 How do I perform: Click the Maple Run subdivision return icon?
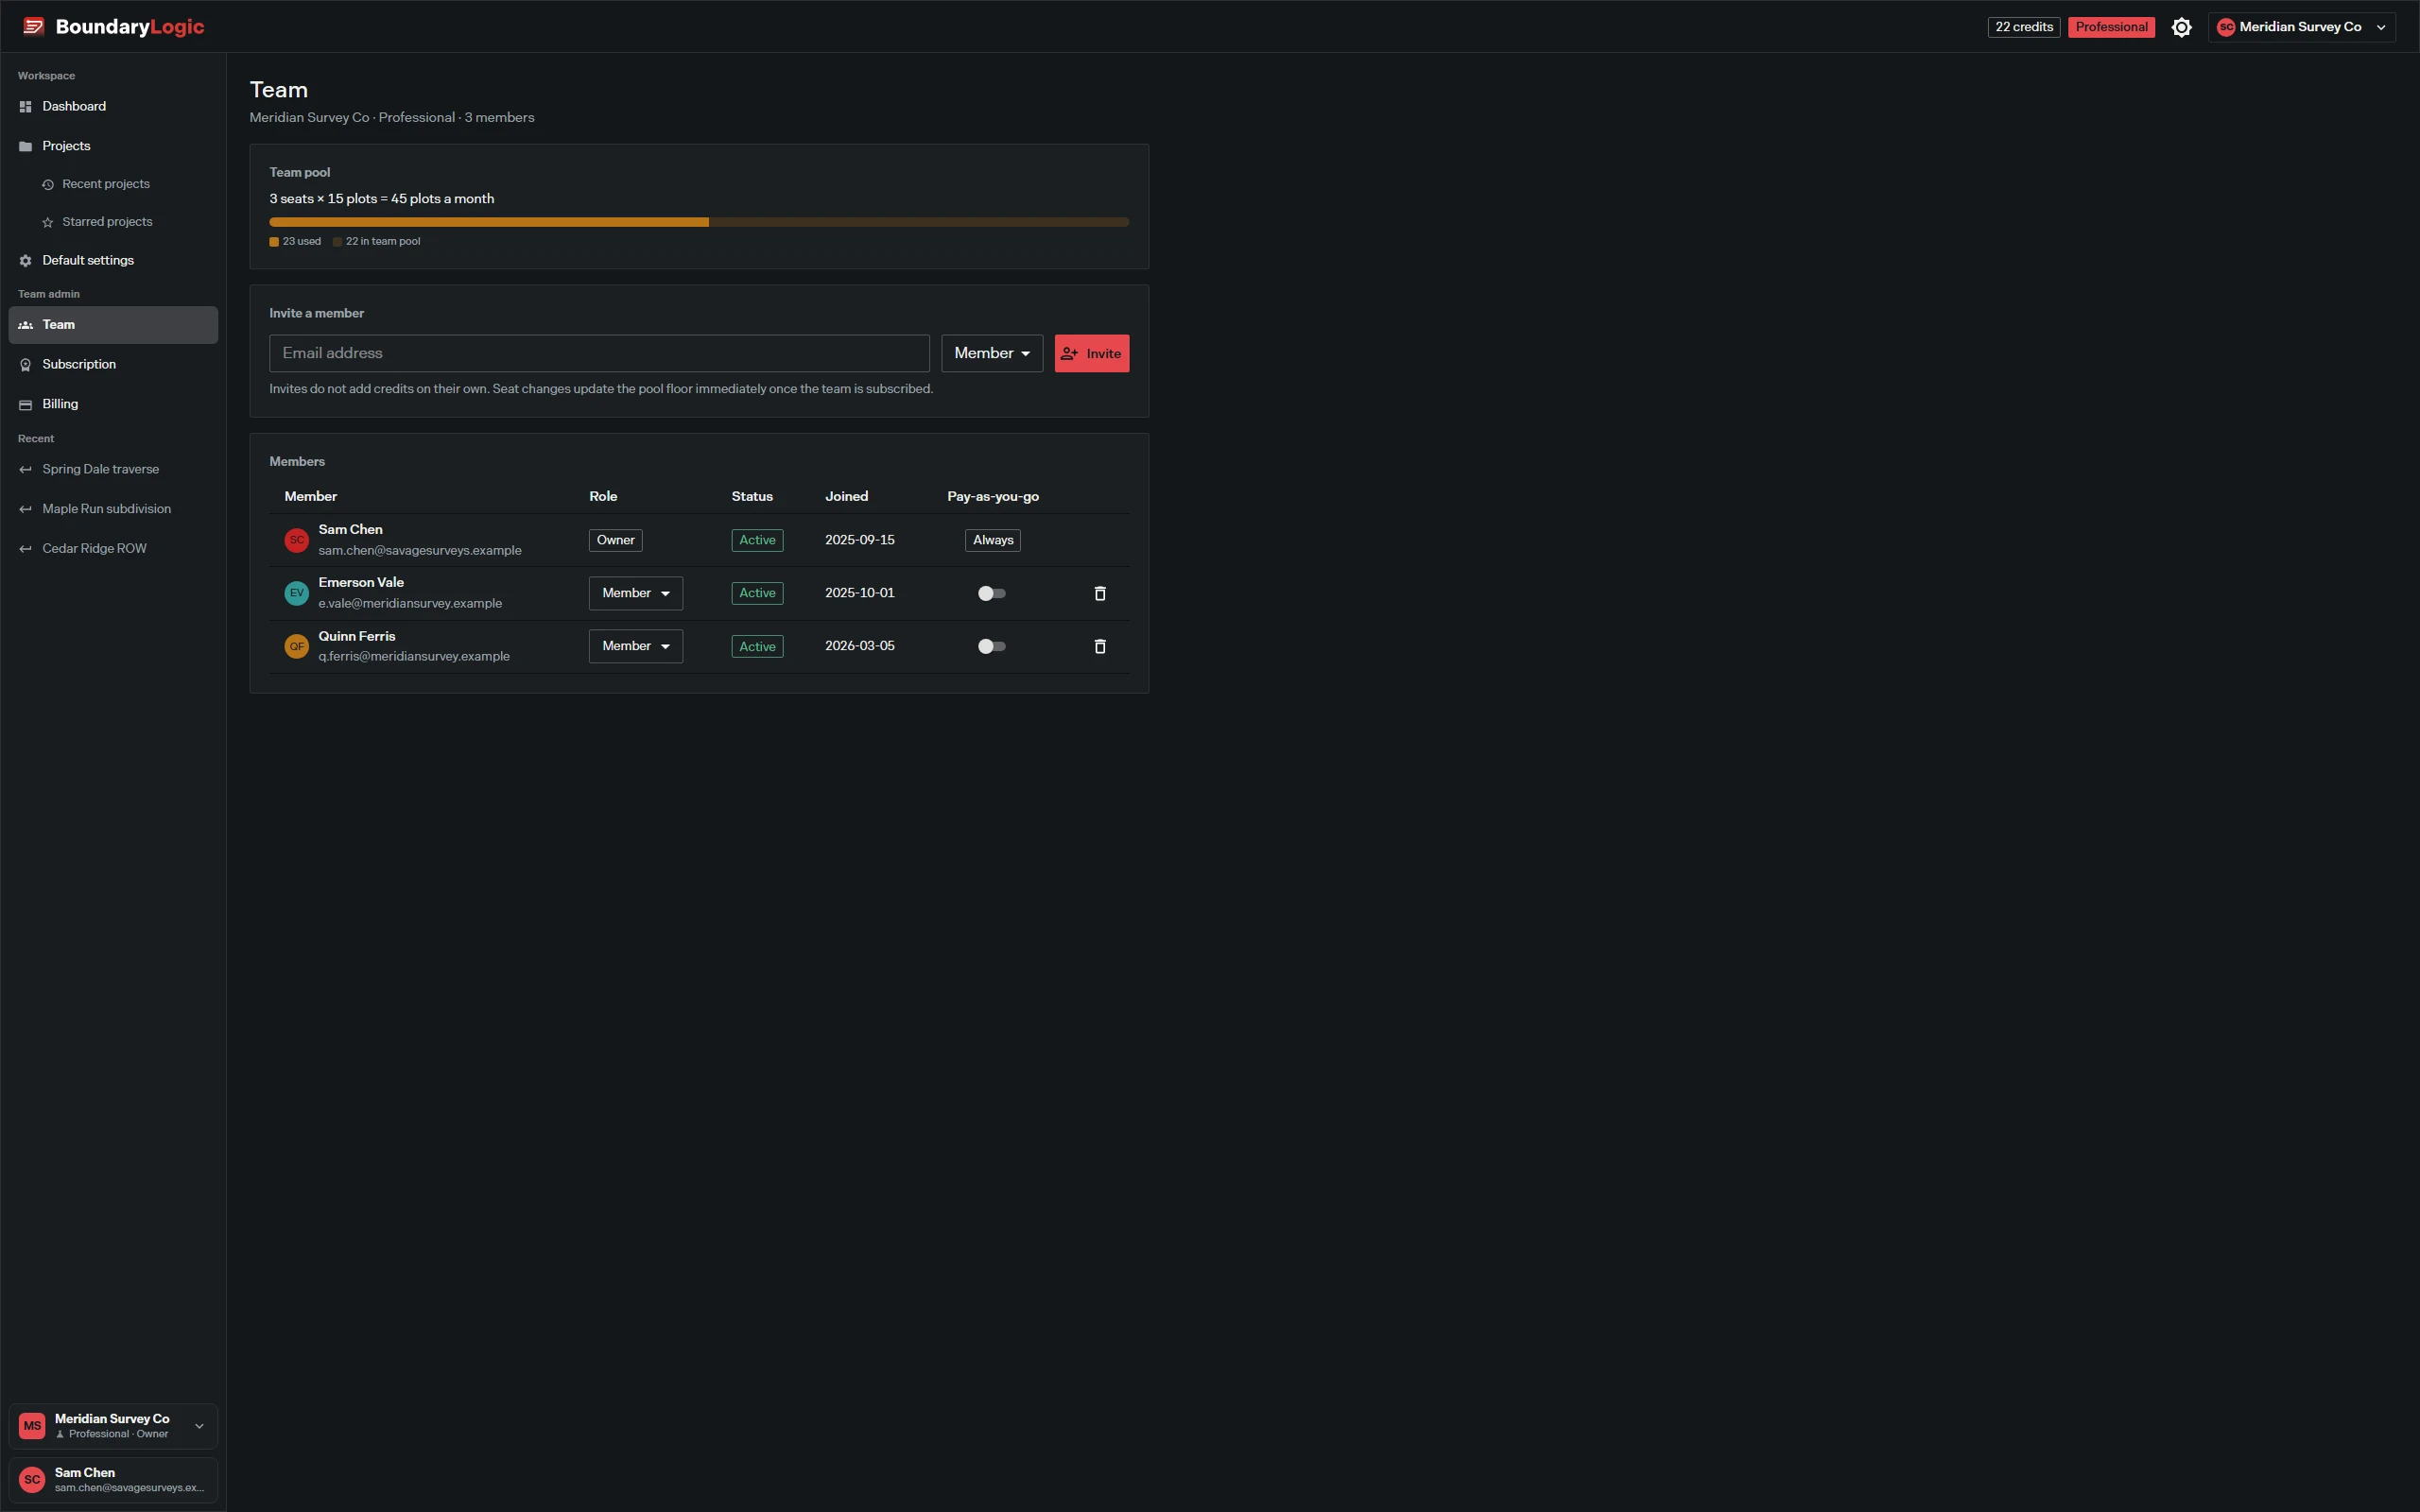[x=26, y=509]
